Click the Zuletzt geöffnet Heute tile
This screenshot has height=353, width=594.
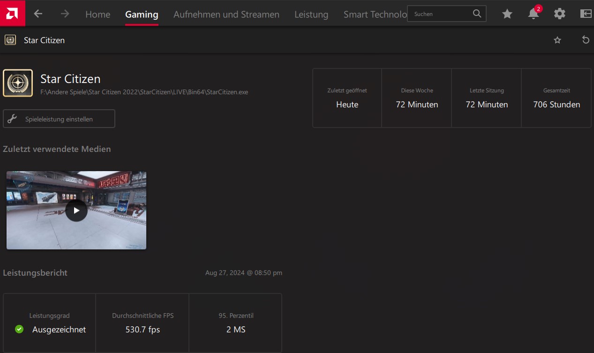coord(347,98)
